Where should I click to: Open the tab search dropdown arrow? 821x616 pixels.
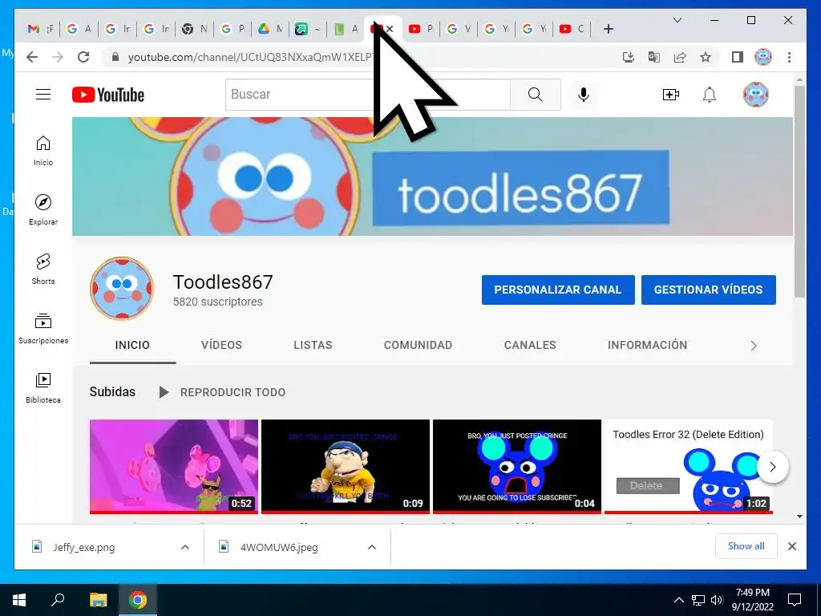[x=677, y=20]
